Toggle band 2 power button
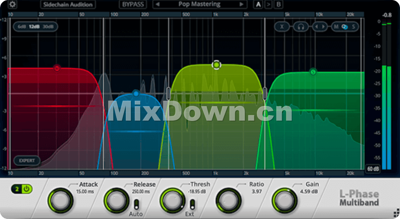 [27, 189]
